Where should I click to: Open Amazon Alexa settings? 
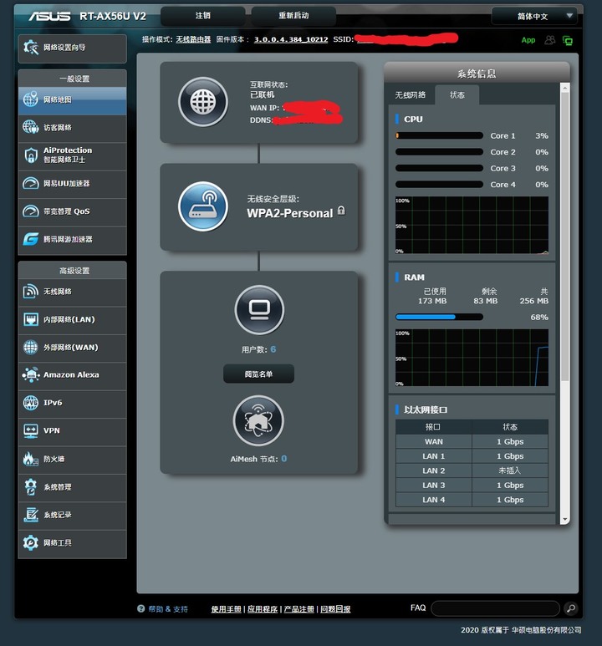click(72, 375)
